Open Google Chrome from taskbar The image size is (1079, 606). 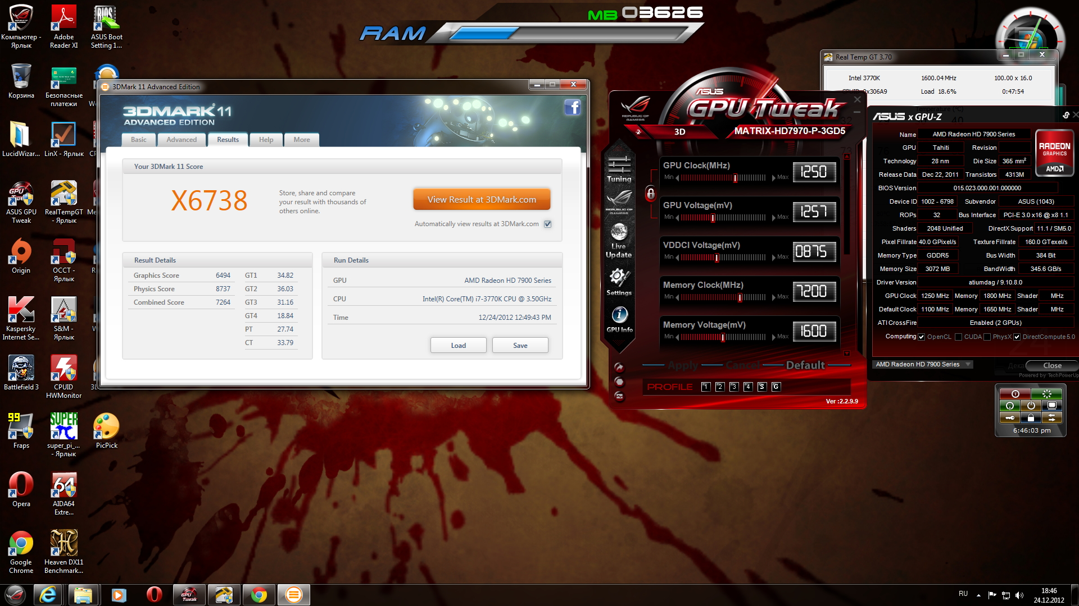259,595
